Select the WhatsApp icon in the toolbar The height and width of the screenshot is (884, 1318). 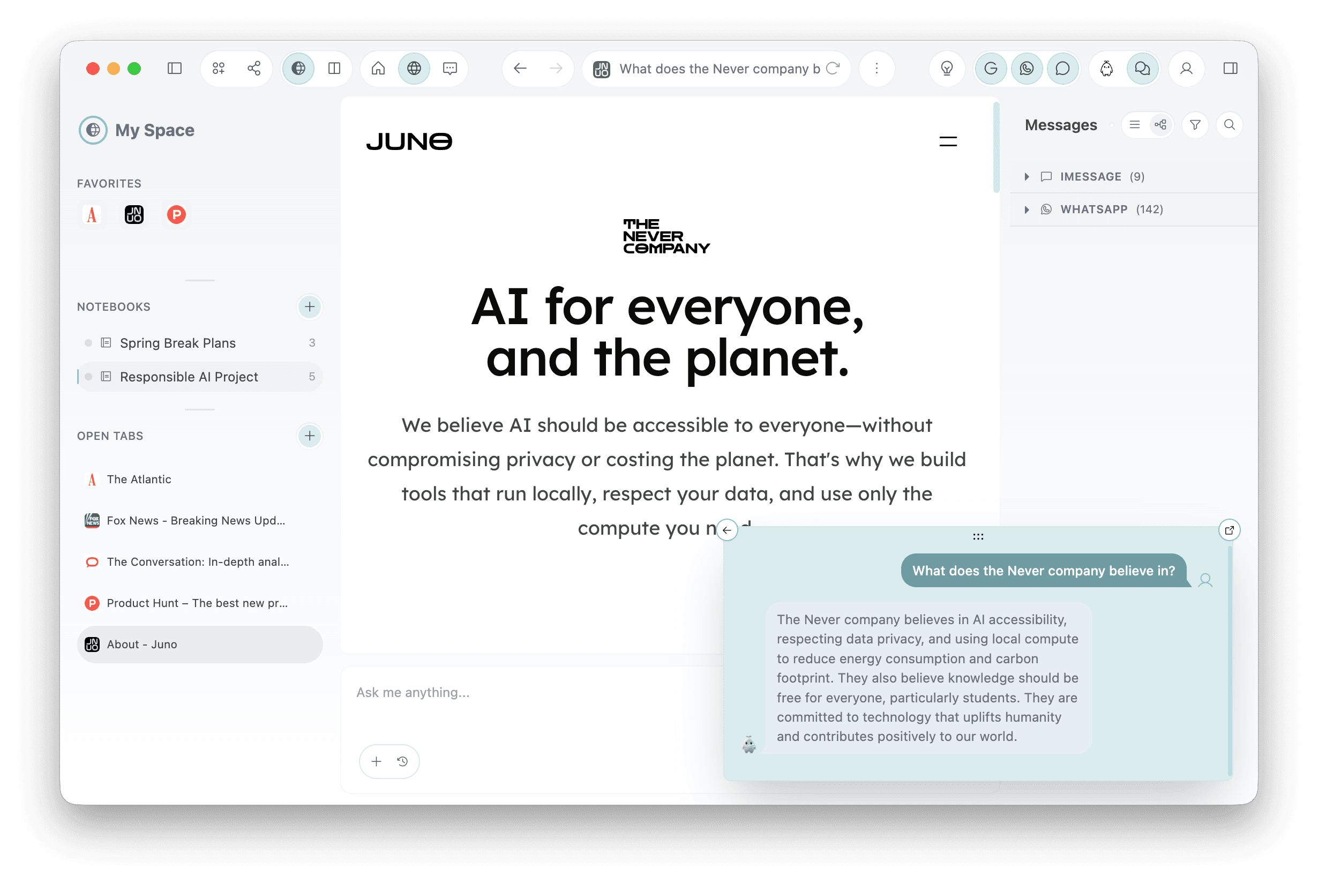pos(1027,68)
